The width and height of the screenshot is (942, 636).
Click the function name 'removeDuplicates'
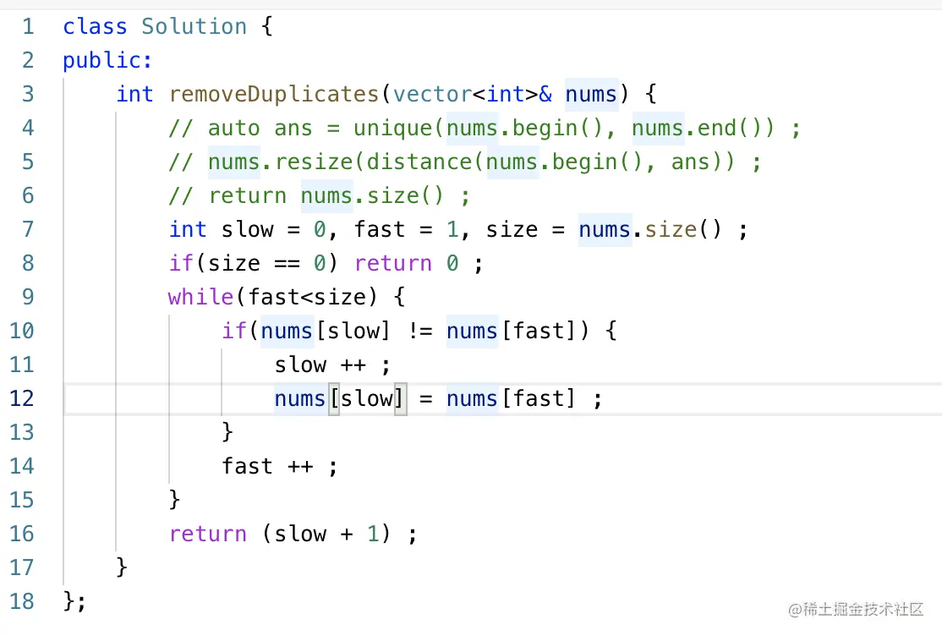click(274, 95)
